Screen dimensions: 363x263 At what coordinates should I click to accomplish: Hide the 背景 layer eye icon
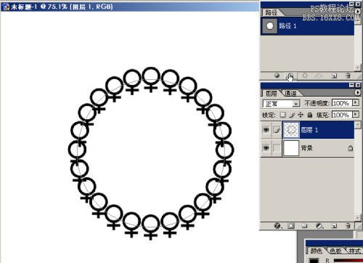click(266, 147)
